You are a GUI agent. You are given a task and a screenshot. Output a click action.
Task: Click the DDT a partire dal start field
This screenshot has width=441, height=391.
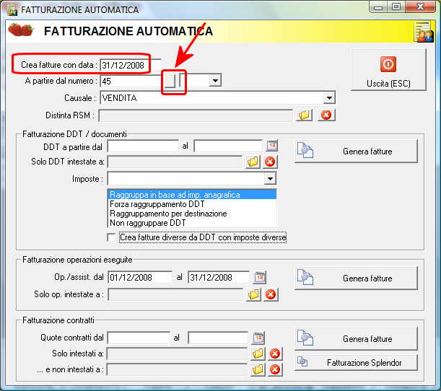(x=143, y=146)
